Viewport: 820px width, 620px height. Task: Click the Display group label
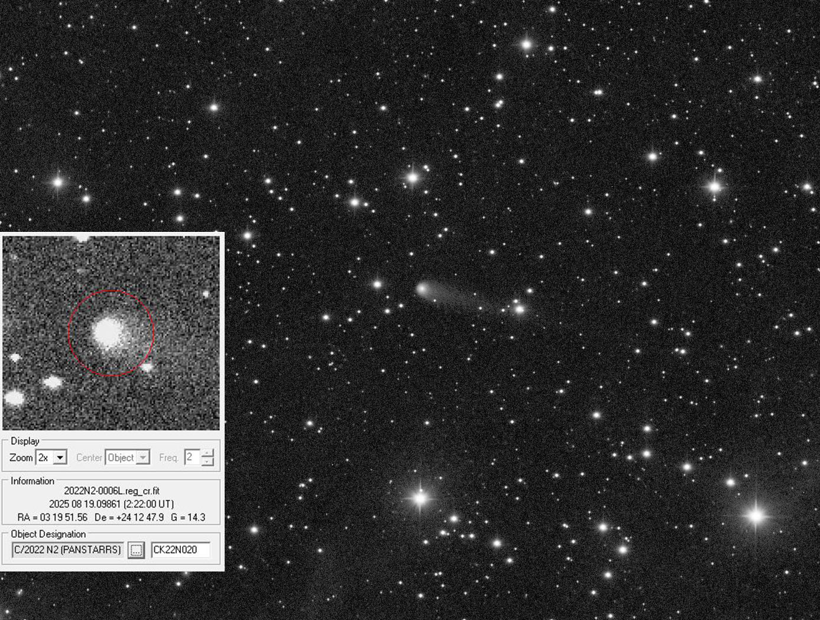tap(25, 441)
